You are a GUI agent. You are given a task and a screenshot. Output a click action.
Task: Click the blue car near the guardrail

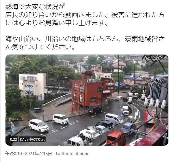129,128
